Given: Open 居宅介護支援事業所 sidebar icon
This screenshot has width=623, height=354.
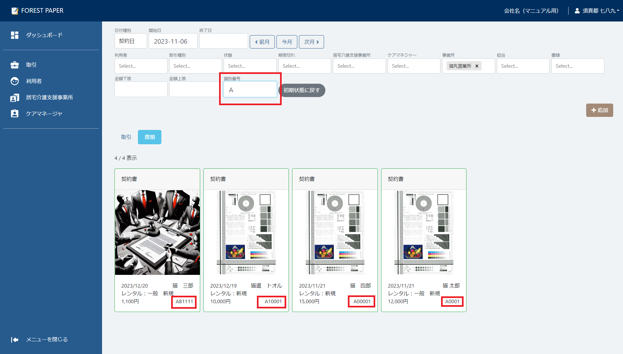Looking at the screenshot, I should point(15,97).
